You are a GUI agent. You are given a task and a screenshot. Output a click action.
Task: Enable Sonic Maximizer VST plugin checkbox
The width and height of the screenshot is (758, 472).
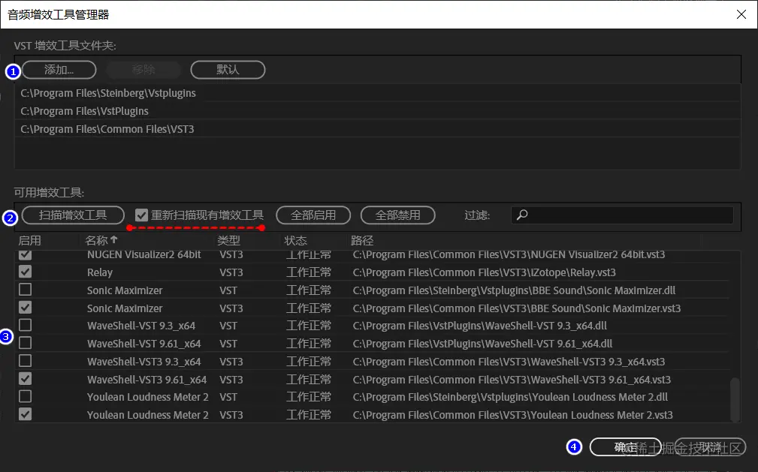pyautogui.click(x=25, y=290)
